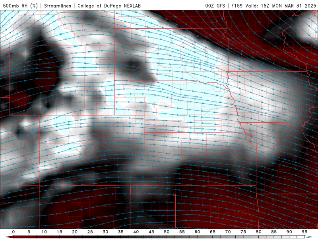Viewport: 318px width, 239px height.
Task: Click the "Streamlines" label in the header
Action: [58, 6]
